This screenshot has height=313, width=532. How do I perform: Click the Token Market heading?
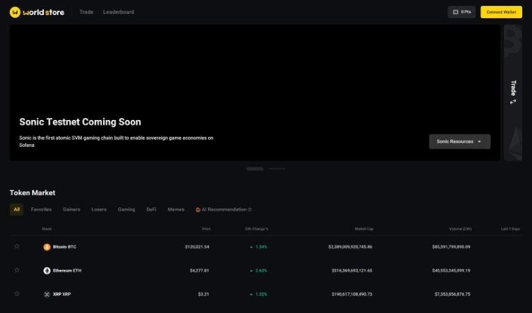coord(33,192)
